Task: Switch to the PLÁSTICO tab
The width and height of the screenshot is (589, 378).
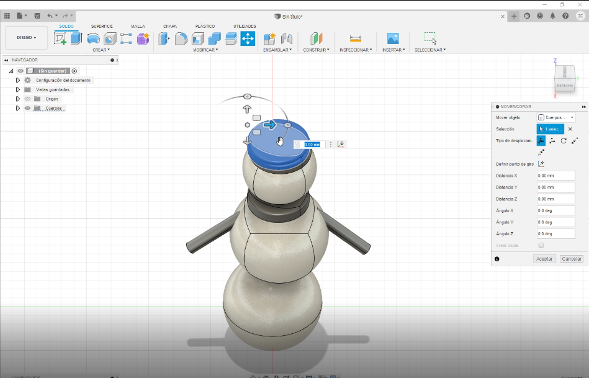Action: pyautogui.click(x=205, y=26)
